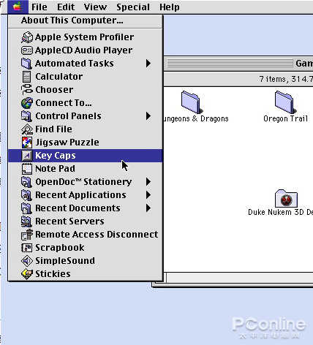Click the Games window title bar
The image size is (313, 345).
pyautogui.click(x=238, y=64)
